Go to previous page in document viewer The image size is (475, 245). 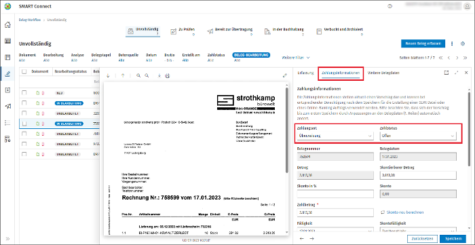click(x=123, y=76)
